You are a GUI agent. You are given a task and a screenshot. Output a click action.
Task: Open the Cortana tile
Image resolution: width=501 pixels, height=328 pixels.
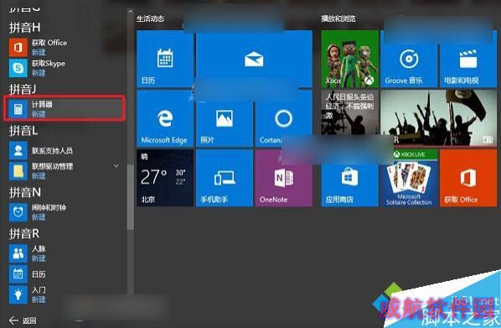pos(283,118)
